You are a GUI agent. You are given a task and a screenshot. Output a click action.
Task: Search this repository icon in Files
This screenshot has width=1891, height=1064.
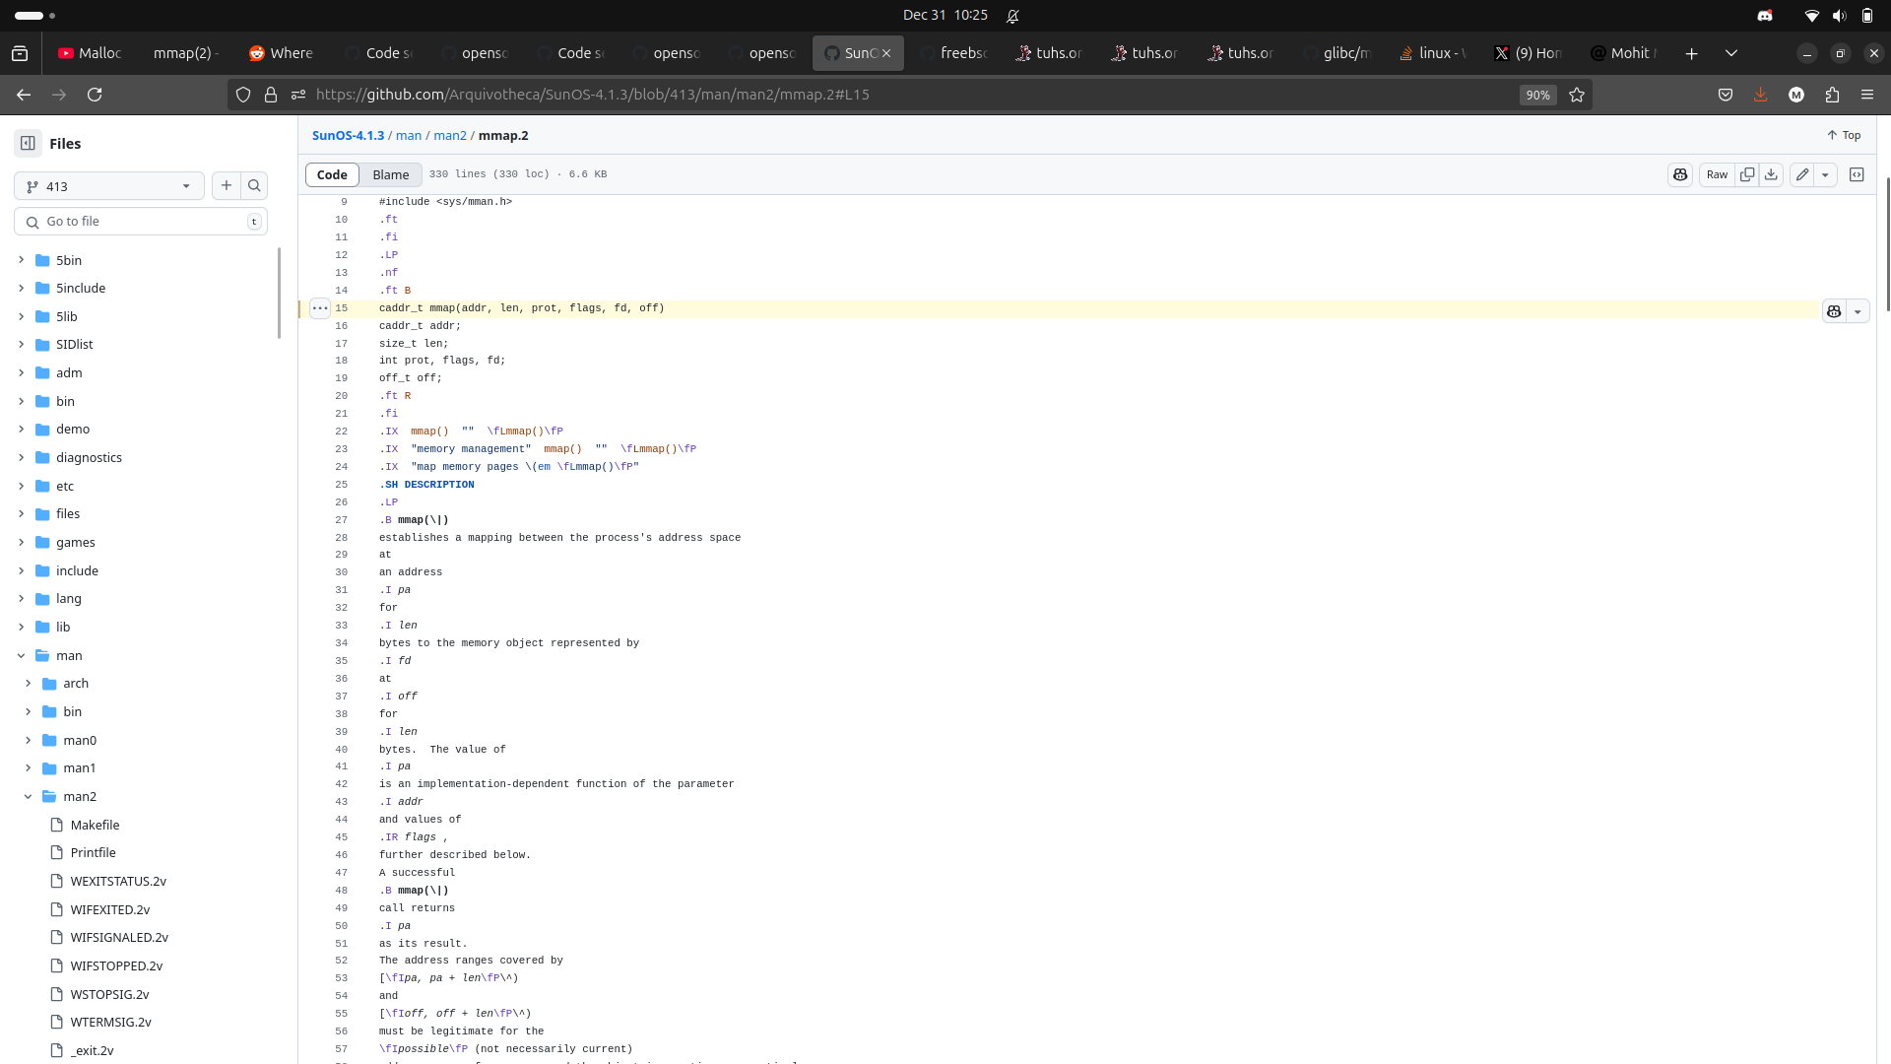pyautogui.click(x=254, y=185)
